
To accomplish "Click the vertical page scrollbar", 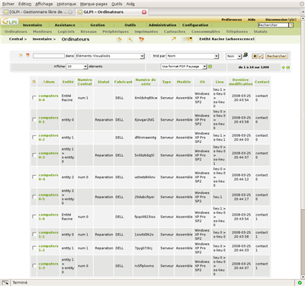I will coord(303,148).
